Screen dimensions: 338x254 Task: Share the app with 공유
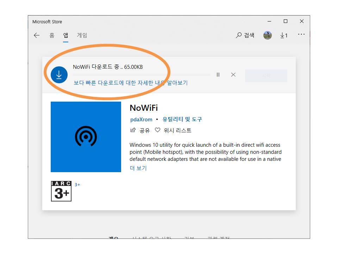point(140,130)
